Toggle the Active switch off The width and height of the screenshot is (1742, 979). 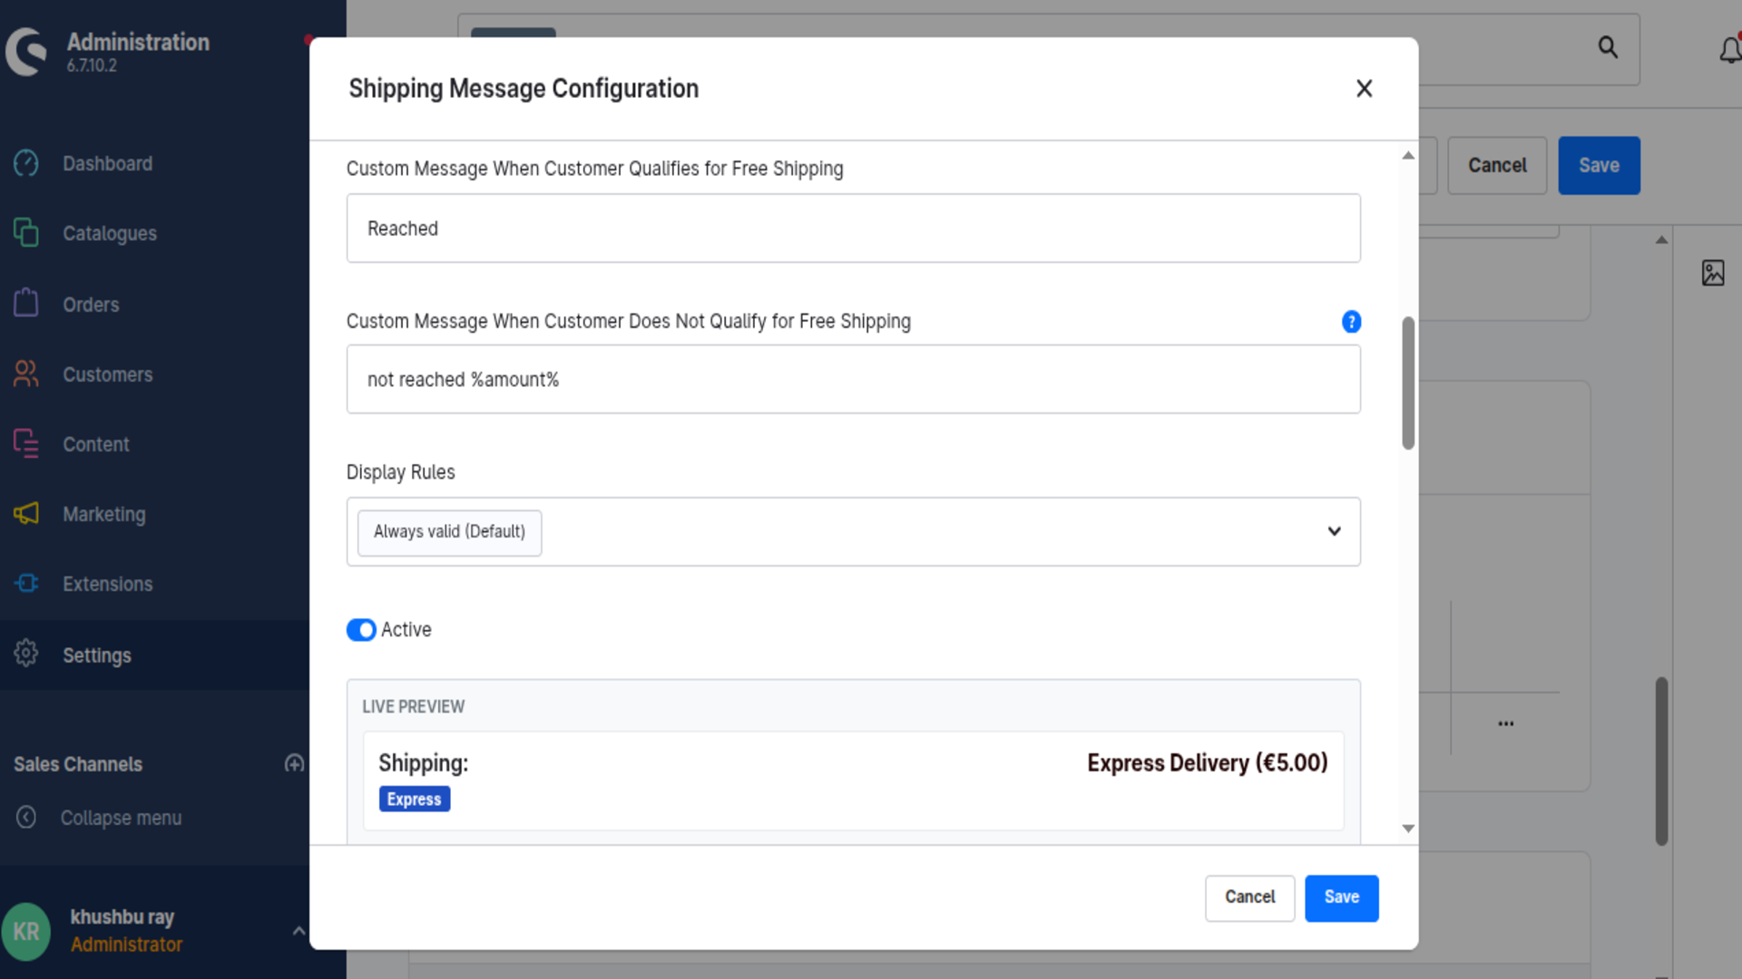tap(361, 630)
